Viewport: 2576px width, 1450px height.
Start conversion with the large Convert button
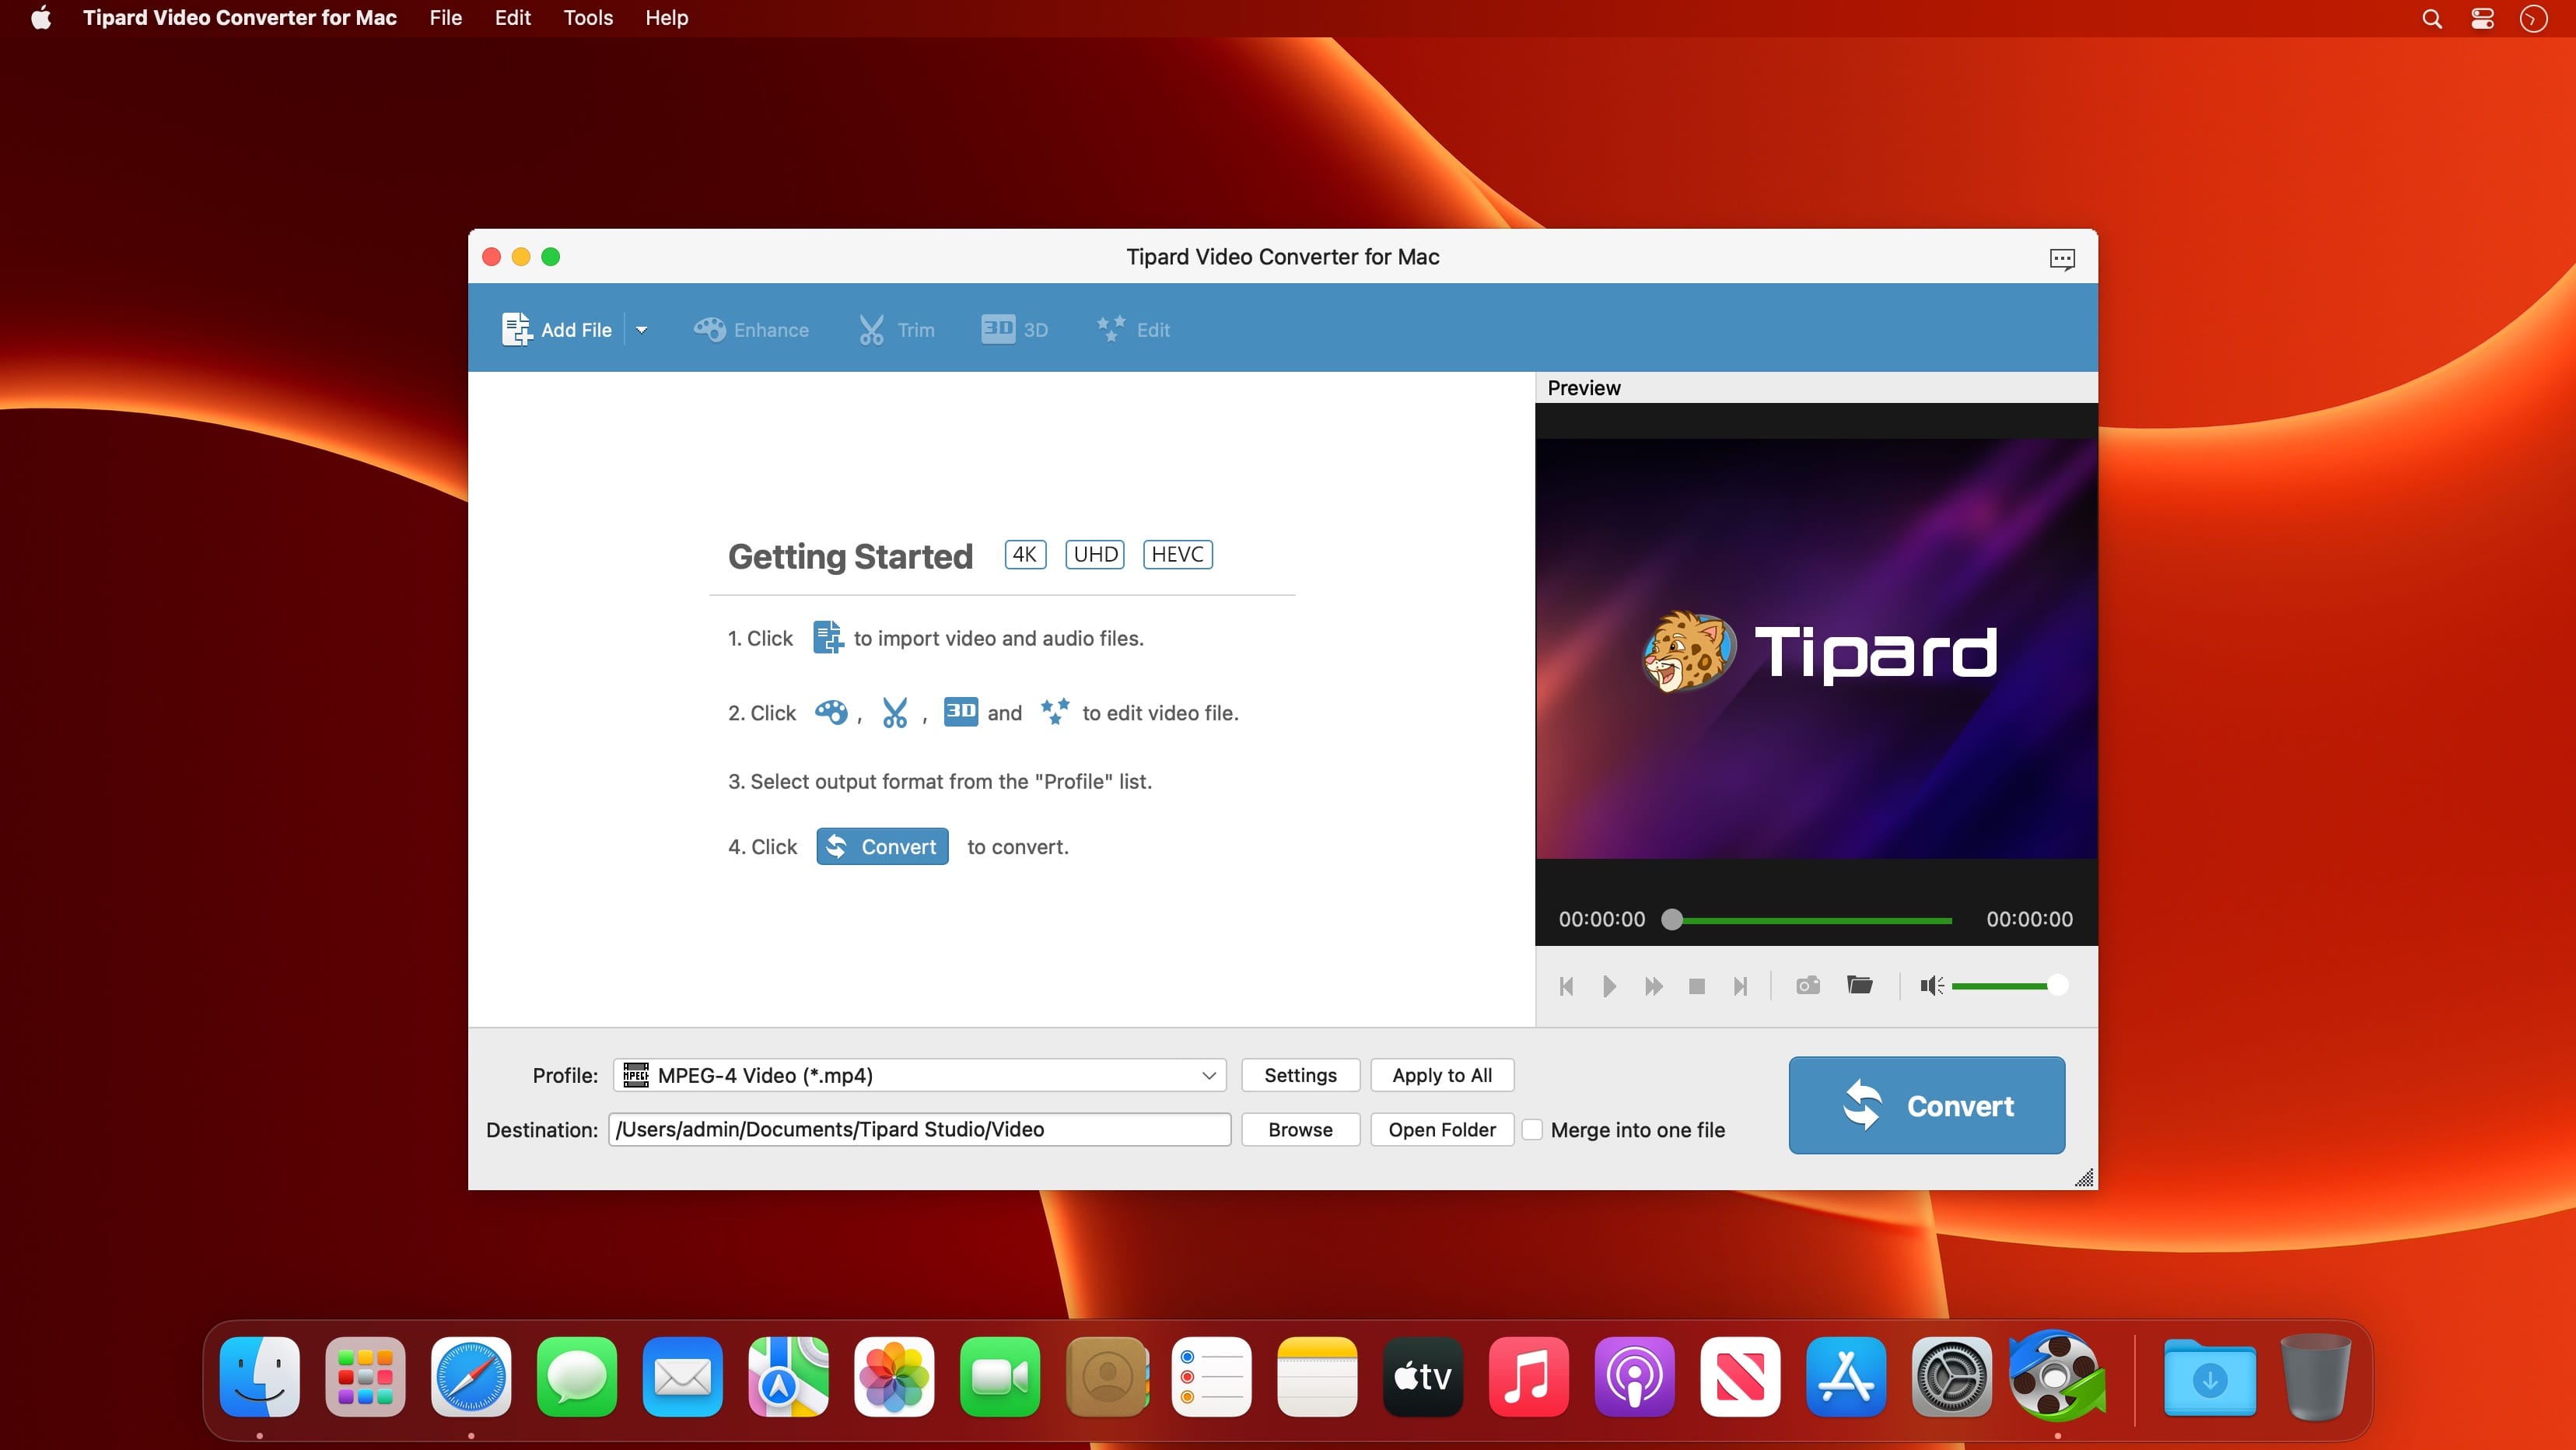click(x=1926, y=1105)
